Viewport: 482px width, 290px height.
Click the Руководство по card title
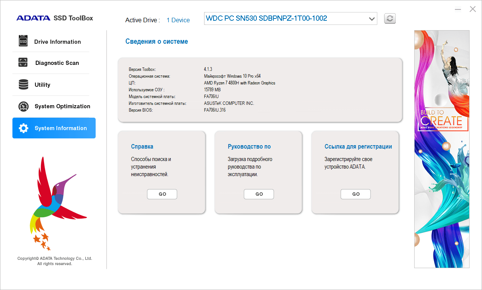coord(249,147)
